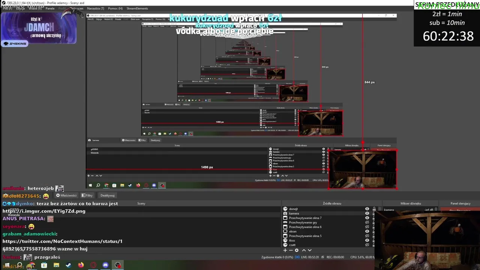Click the CPU usage status text
The height and width of the screenshot is (270, 480).
tap(362, 257)
